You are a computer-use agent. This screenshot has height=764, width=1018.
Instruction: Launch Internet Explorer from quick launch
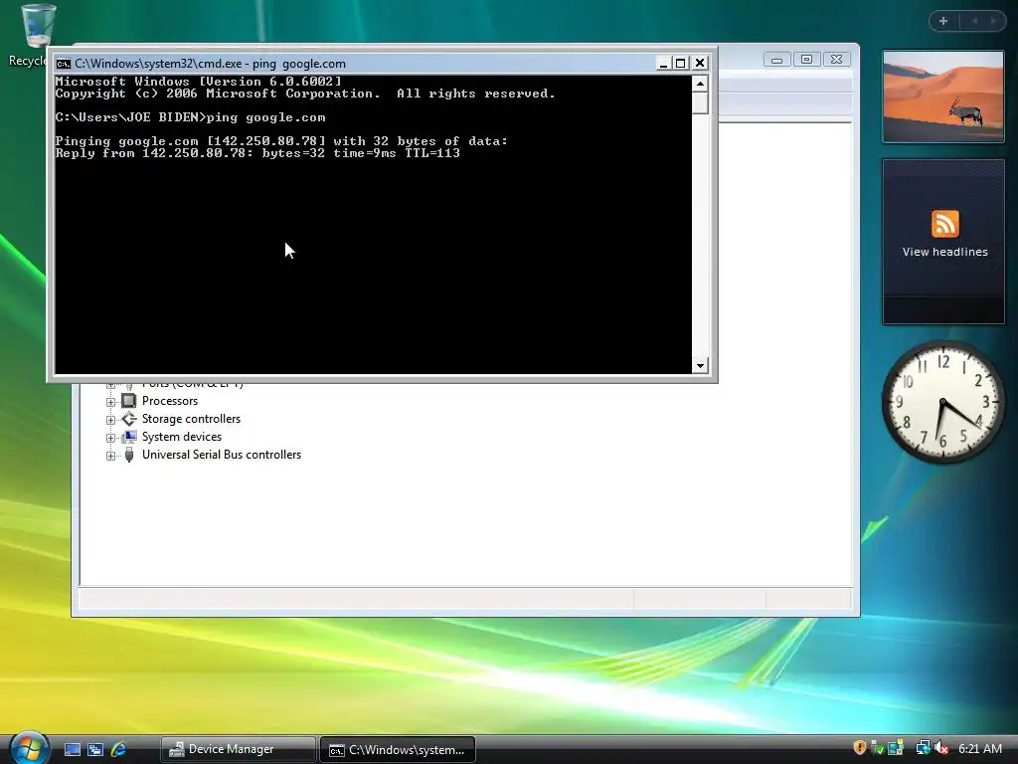(x=118, y=749)
